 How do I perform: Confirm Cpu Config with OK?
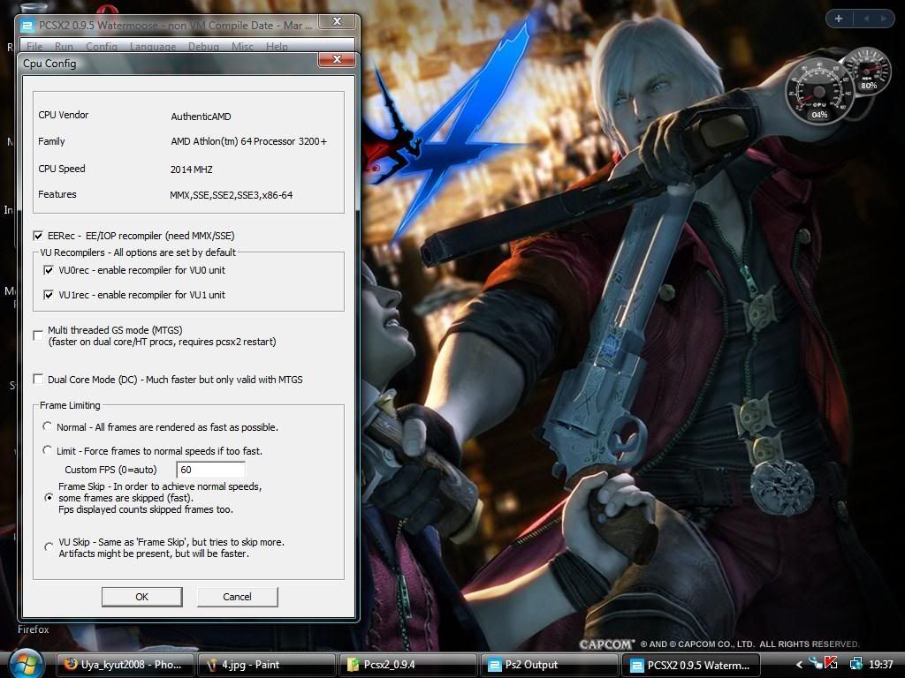142,597
